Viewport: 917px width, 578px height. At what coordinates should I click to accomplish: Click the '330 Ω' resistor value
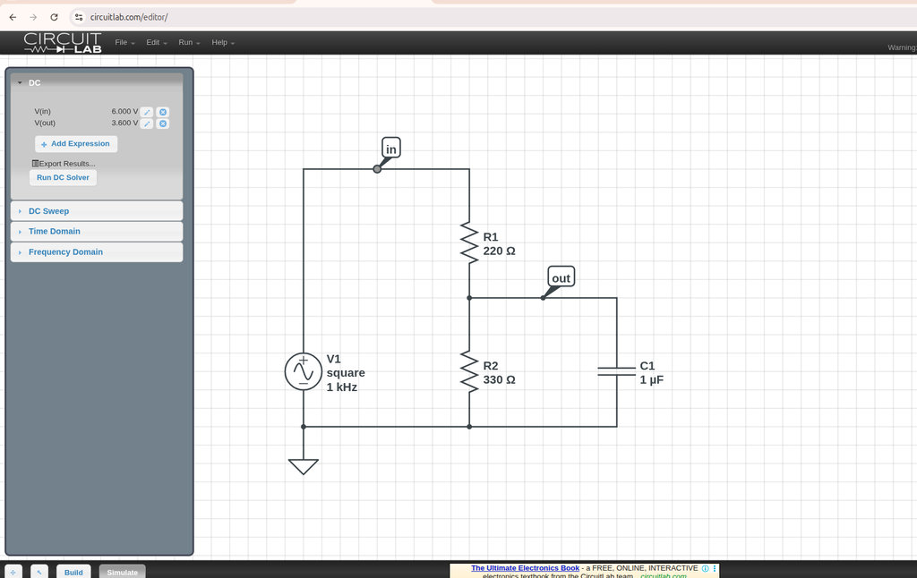[x=499, y=380]
